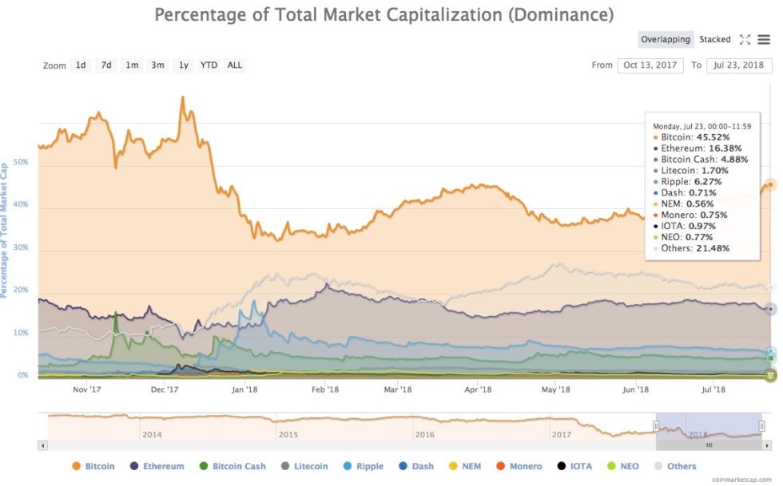Viewport: 783px width, 486px height.
Task: Click the purple Ethereum legend dot
Action: [x=133, y=466]
